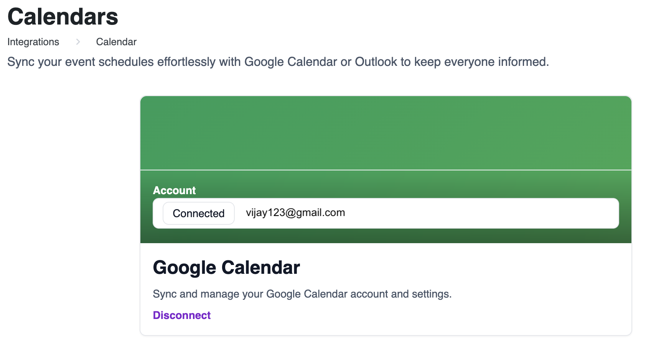The width and height of the screenshot is (669, 350).
Task: Click the Connected status badge
Action: click(198, 213)
